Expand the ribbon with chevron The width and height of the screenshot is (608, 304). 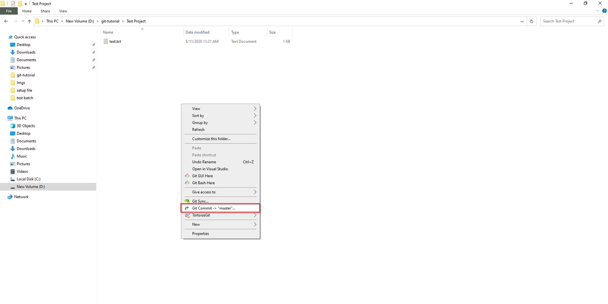[597, 11]
